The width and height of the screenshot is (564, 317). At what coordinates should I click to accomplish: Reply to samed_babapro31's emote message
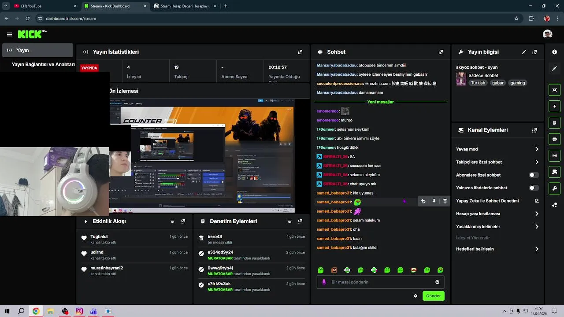point(423,201)
